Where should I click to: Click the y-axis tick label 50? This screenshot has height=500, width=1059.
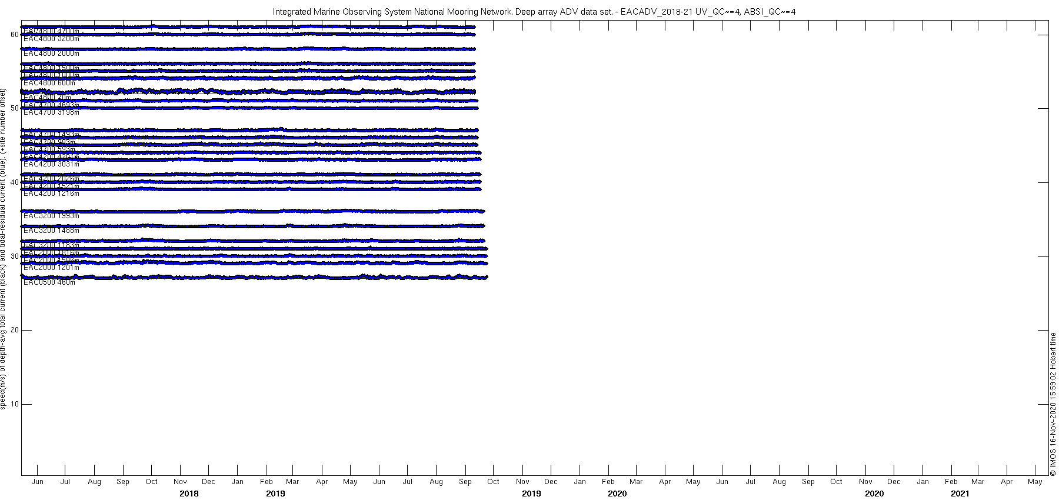click(x=15, y=108)
